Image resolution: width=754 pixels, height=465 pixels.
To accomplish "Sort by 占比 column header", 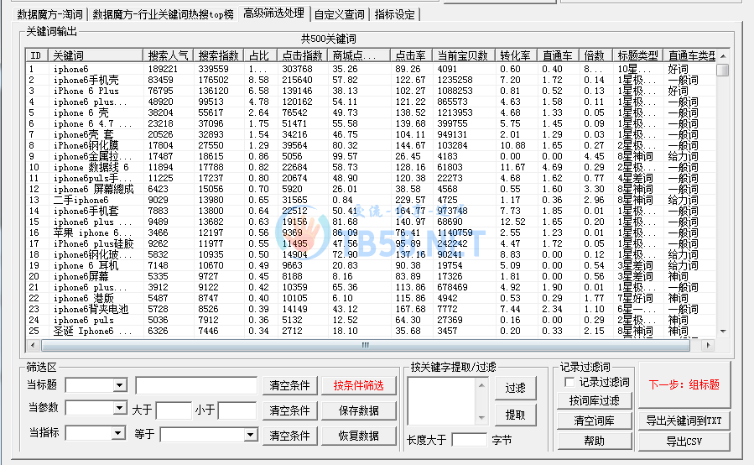I will pos(260,55).
